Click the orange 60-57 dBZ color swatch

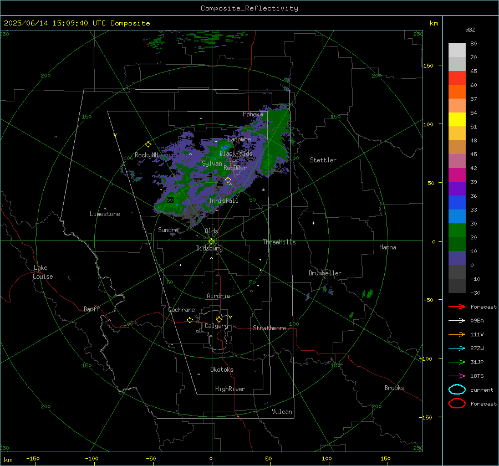[x=457, y=92]
